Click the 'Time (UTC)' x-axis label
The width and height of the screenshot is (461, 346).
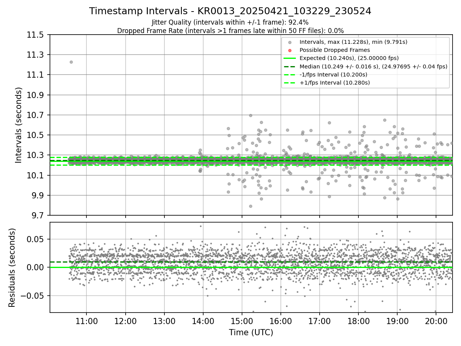(251, 333)
